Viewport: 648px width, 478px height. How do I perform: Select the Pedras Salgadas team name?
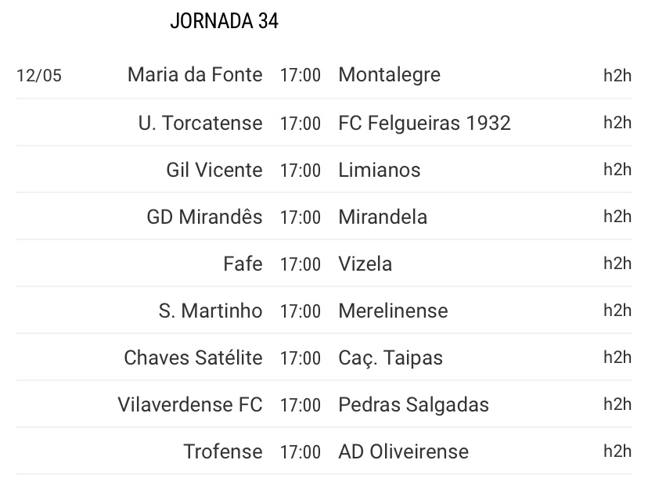pos(414,405)
